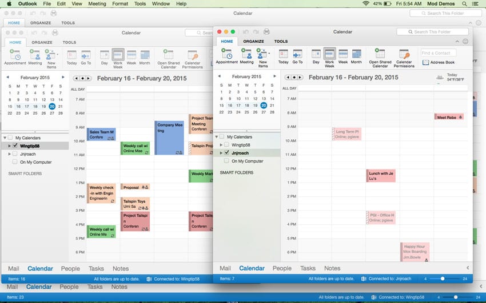The image size is (486, 303).
Task: Expand Jnjroach disclosure triangle in back-left window
Action: click(9, 154)
